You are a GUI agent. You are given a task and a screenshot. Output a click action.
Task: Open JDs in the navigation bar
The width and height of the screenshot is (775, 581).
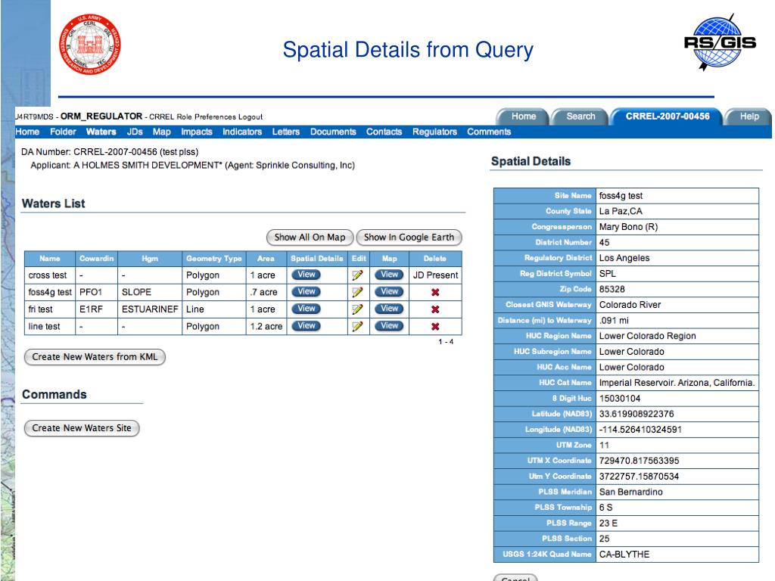(135, 132)
